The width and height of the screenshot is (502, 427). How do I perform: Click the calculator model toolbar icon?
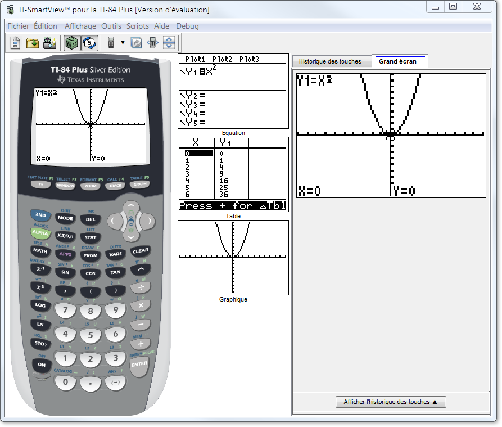tap(111, 43)
